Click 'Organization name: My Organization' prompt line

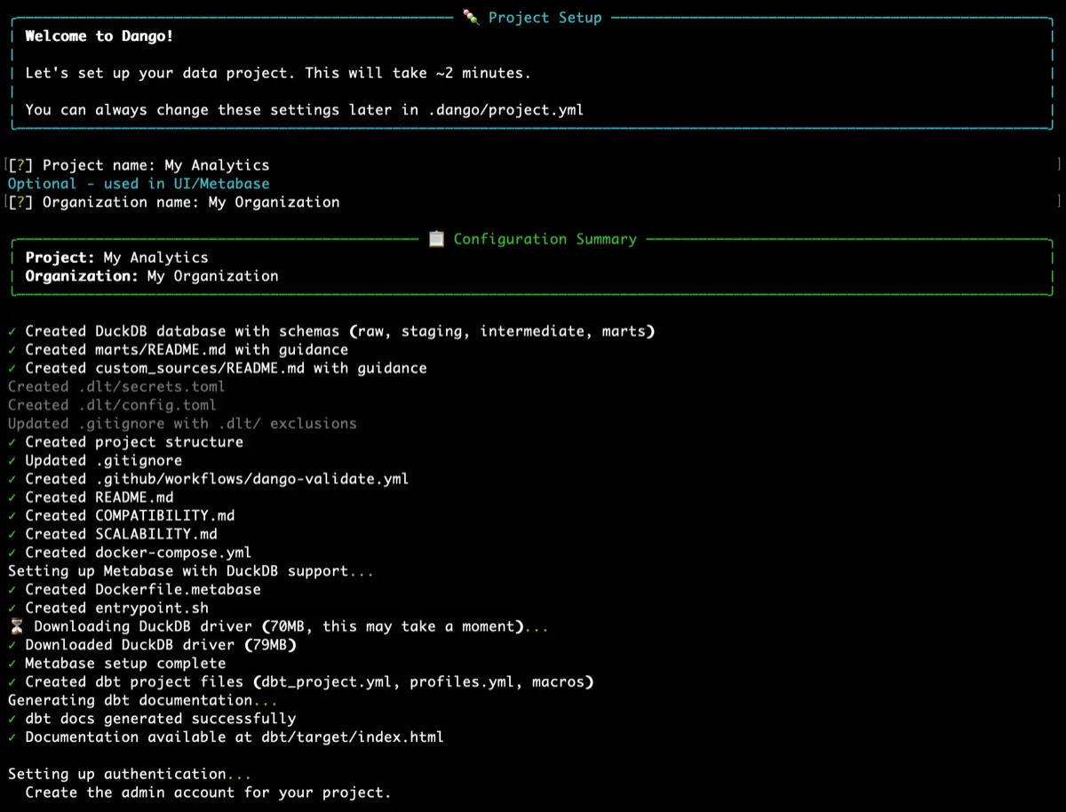[x=173, y=202]
